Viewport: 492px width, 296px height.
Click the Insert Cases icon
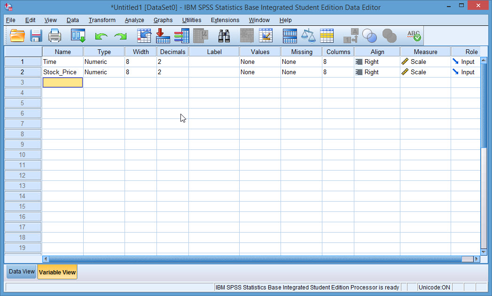pos(247,35)
